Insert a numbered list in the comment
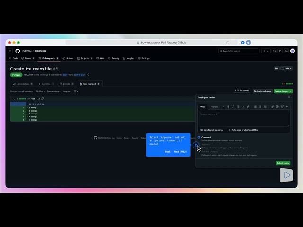 click(255, 107)
